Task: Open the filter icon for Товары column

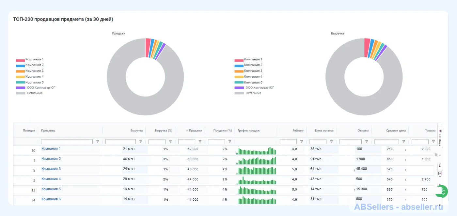Action: tap(433, 142)
